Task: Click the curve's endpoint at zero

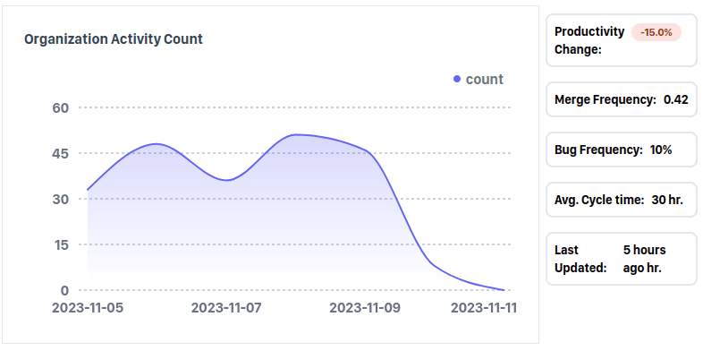Action: pos(504,290)
